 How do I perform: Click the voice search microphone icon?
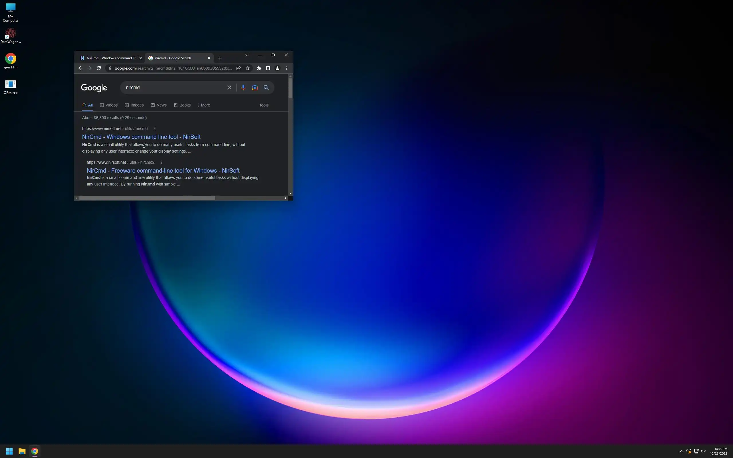point(243,88)
